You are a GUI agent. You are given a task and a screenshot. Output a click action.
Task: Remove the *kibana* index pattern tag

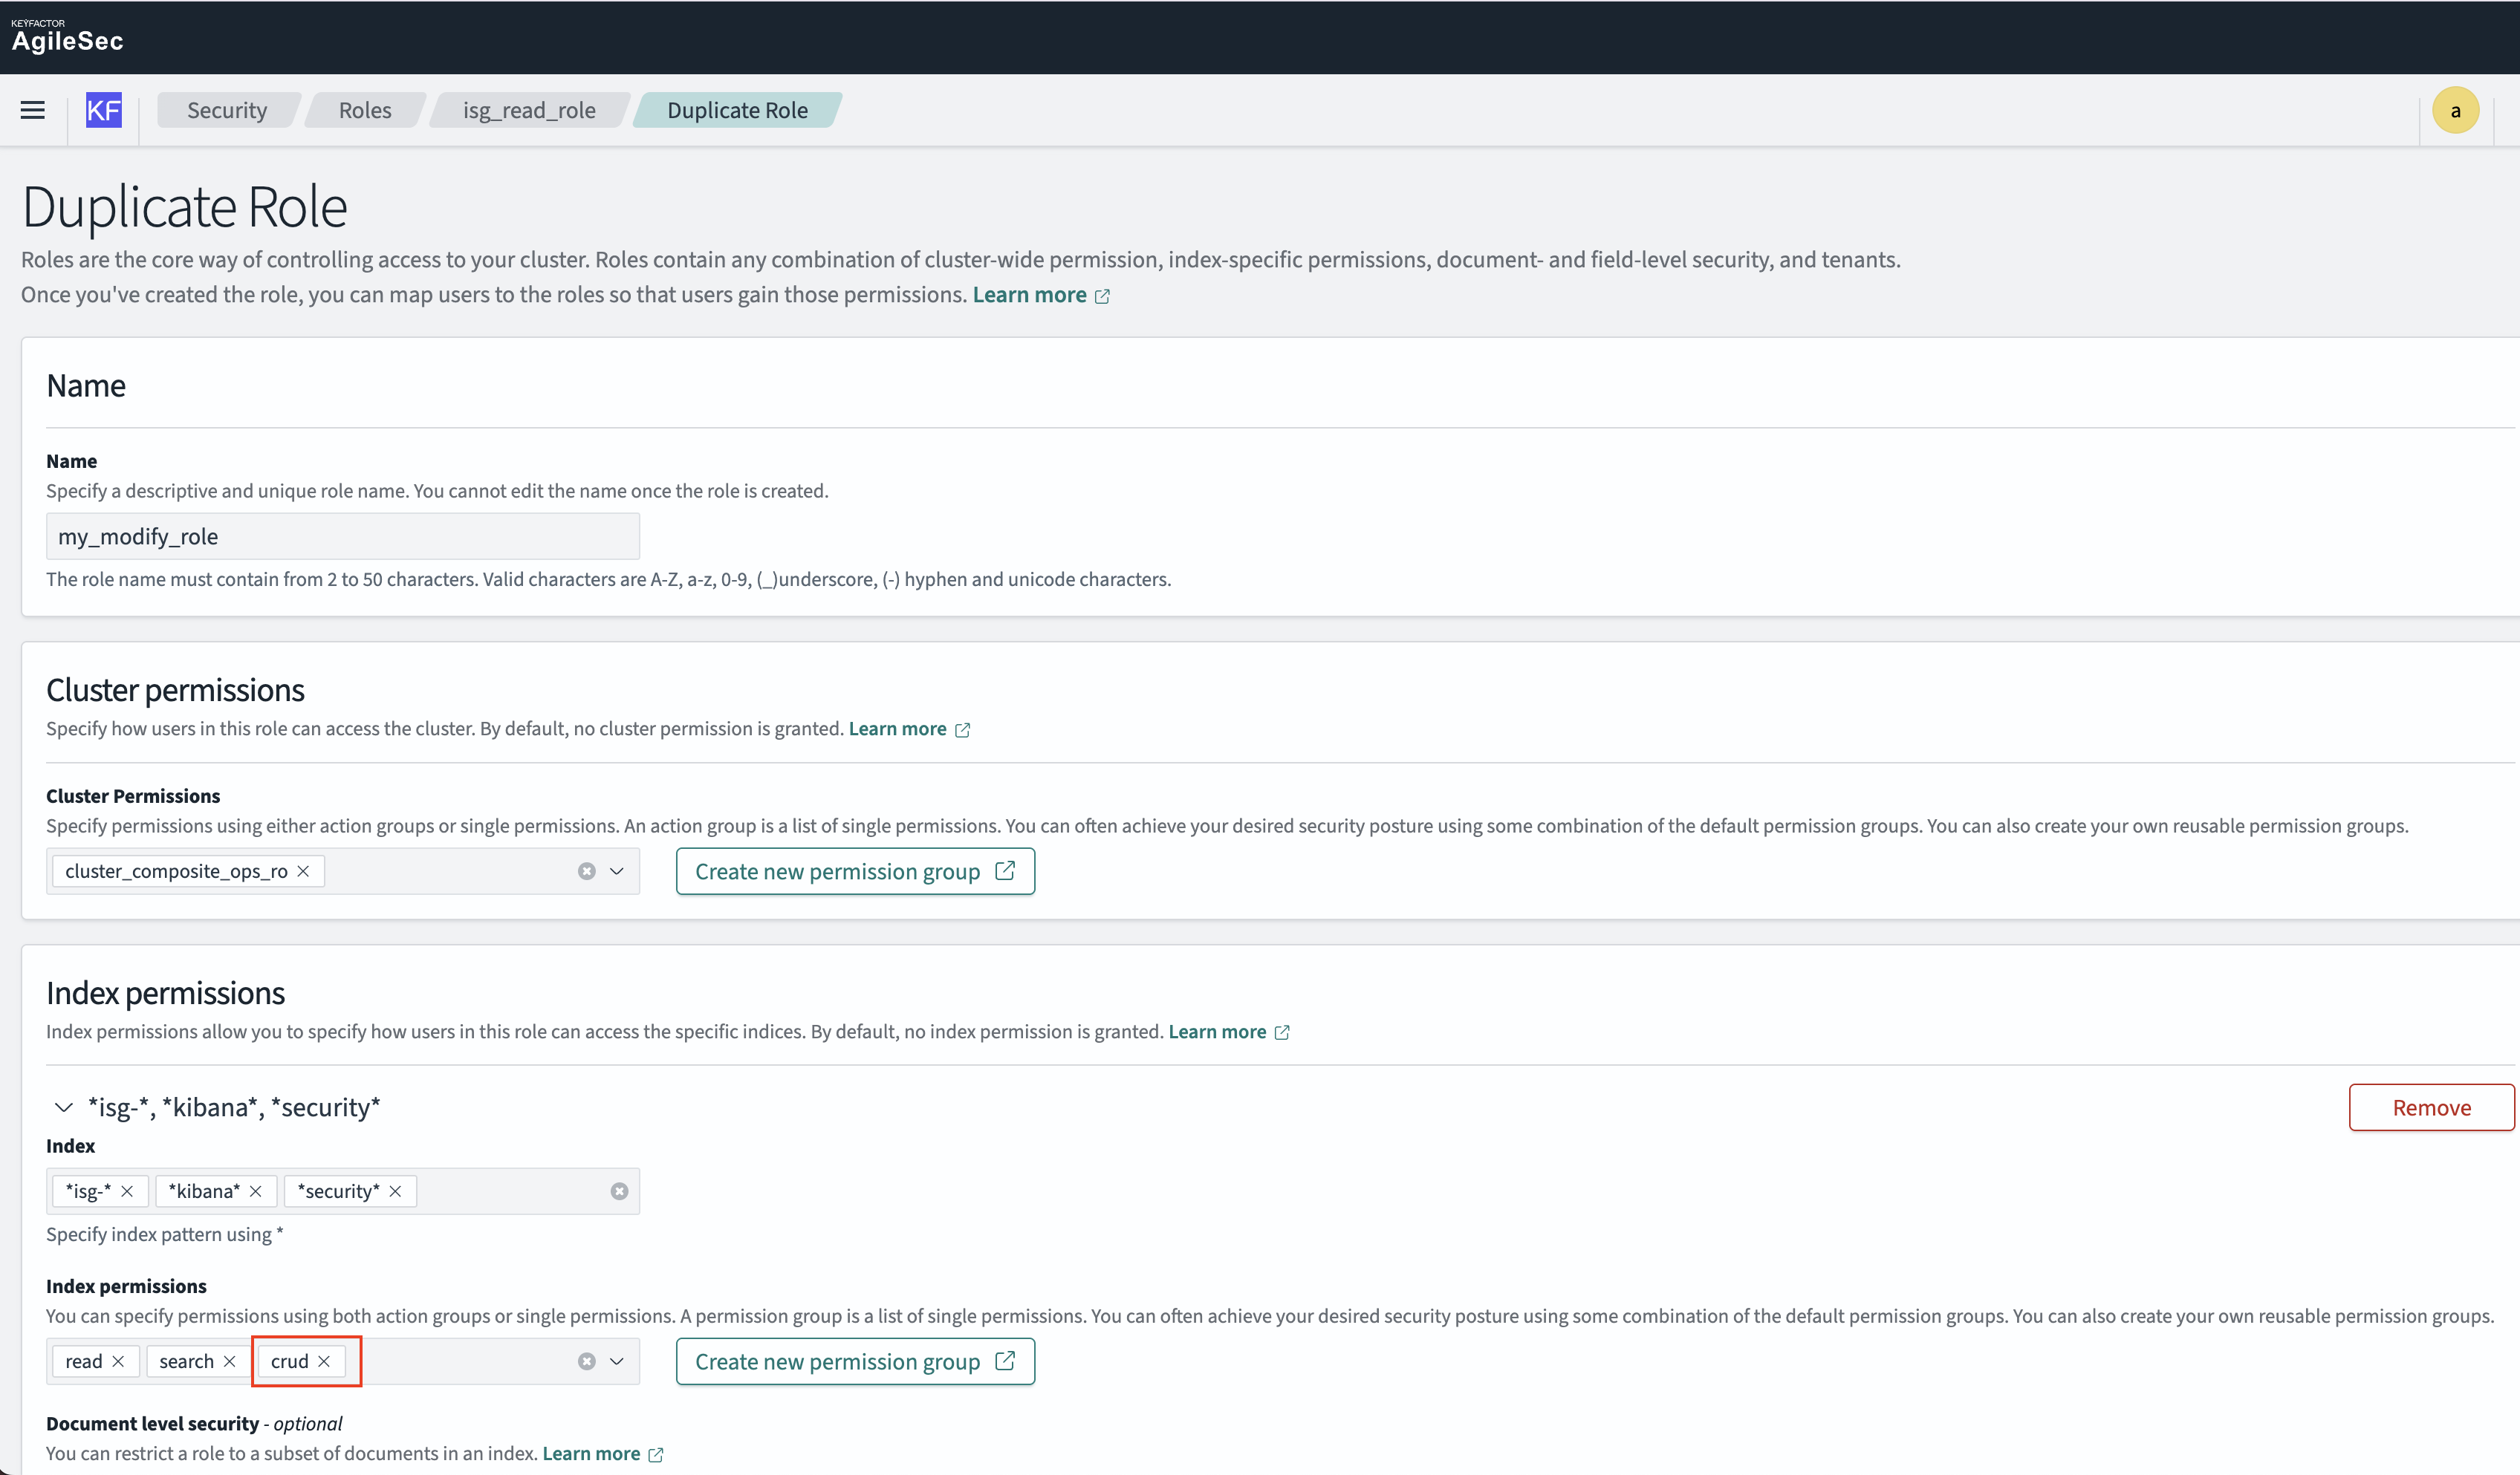256,1191
